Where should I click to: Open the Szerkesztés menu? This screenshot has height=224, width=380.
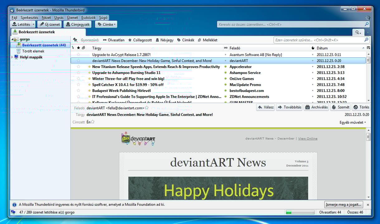(x=29, y=18)
